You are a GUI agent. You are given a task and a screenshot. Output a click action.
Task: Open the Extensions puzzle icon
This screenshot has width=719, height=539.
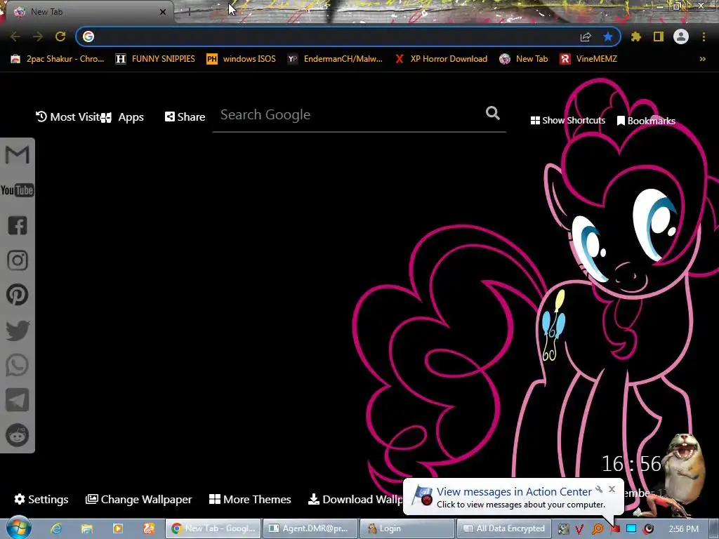click(x=636, y=36)
